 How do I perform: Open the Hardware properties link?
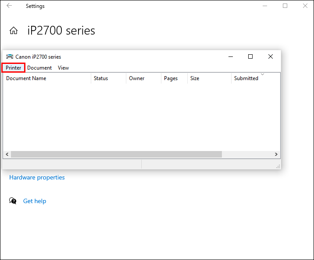(37, 177)
